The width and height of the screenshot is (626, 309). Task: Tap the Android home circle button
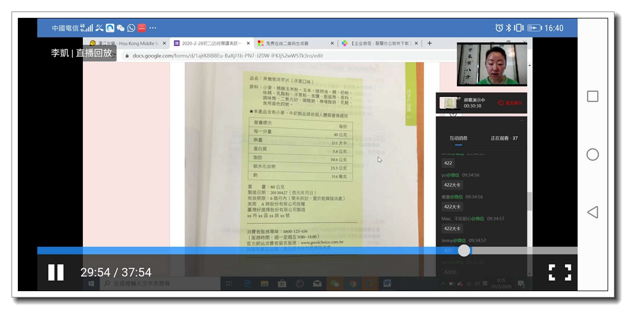[592, 154]
